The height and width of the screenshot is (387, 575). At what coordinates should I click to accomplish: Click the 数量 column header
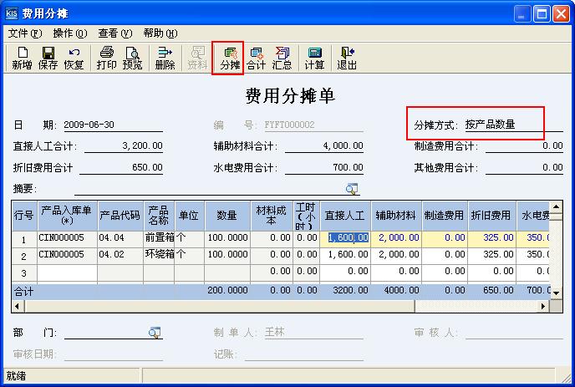(227, 216)
